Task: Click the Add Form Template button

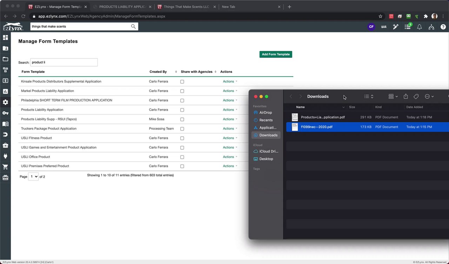Action: 276,54
